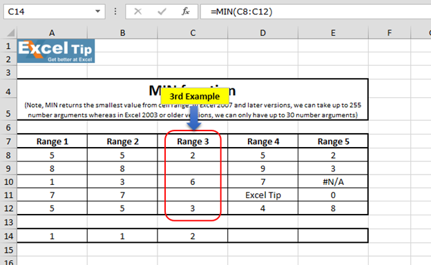
Task: Click the Excel Tip logo image
Action: pyautogui.click(x=56, y=51)
